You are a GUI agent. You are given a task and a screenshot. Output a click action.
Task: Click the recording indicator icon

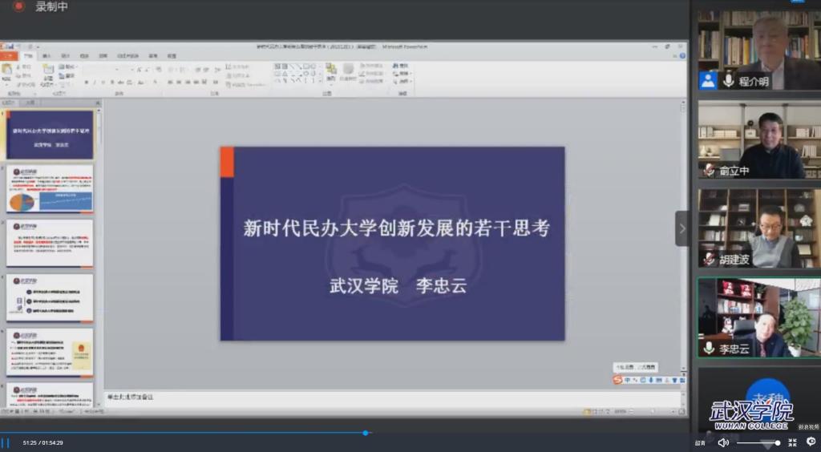click(18, 6)
